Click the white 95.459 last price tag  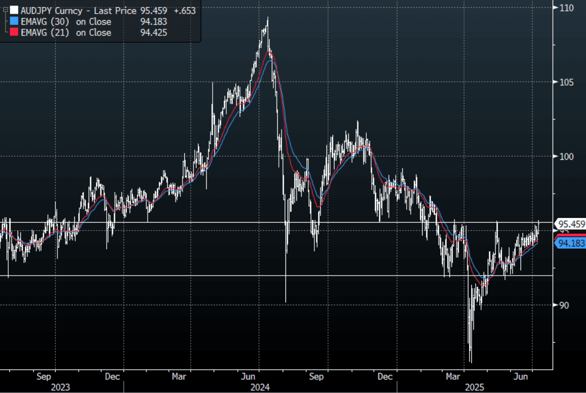(x=571, y=224)
